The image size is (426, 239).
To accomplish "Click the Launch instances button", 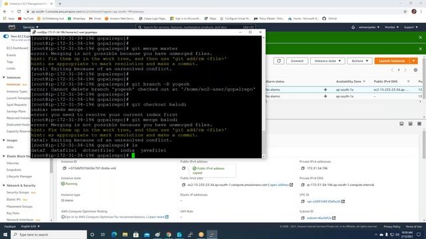I will click(392, 61).
